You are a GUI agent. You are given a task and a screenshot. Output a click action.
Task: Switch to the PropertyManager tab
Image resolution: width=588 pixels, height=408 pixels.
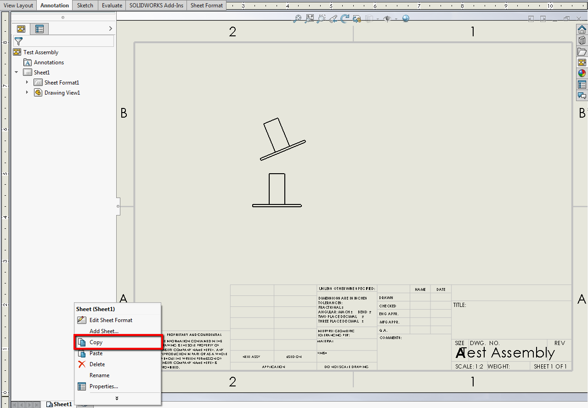pos(40,29)
